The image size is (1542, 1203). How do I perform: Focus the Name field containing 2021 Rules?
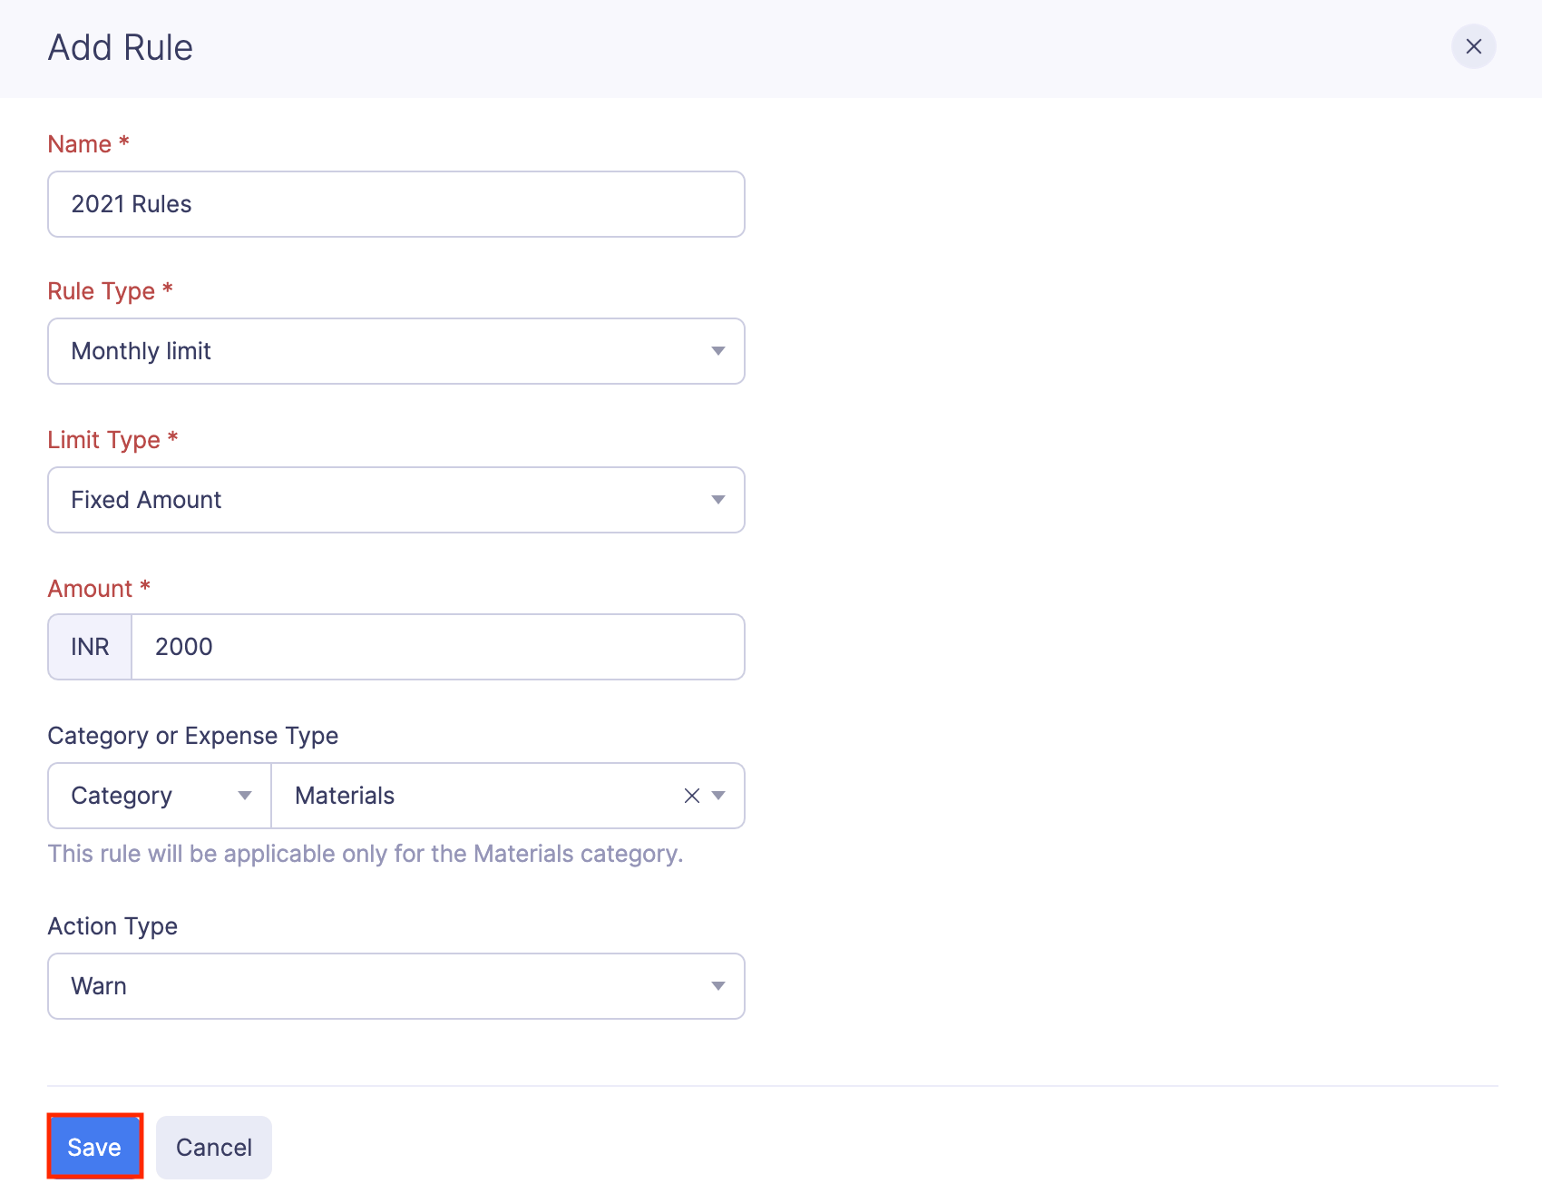pos(395,204)
